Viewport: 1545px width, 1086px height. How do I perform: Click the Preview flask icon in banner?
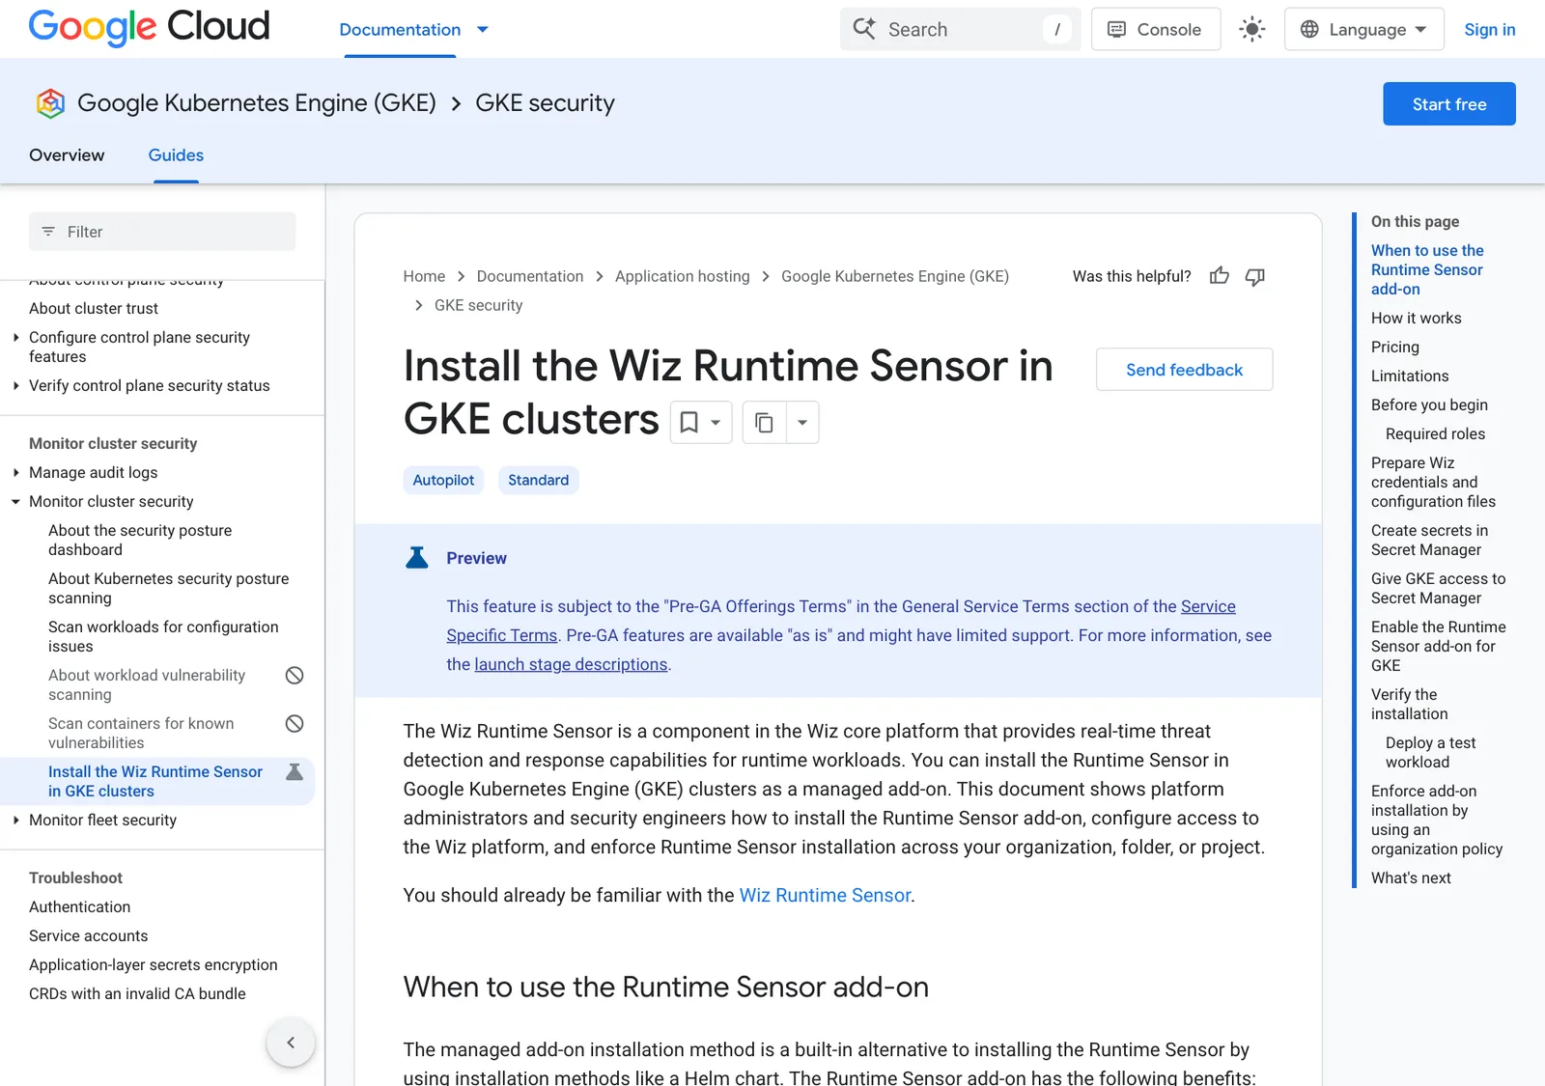tap(417, 558)
